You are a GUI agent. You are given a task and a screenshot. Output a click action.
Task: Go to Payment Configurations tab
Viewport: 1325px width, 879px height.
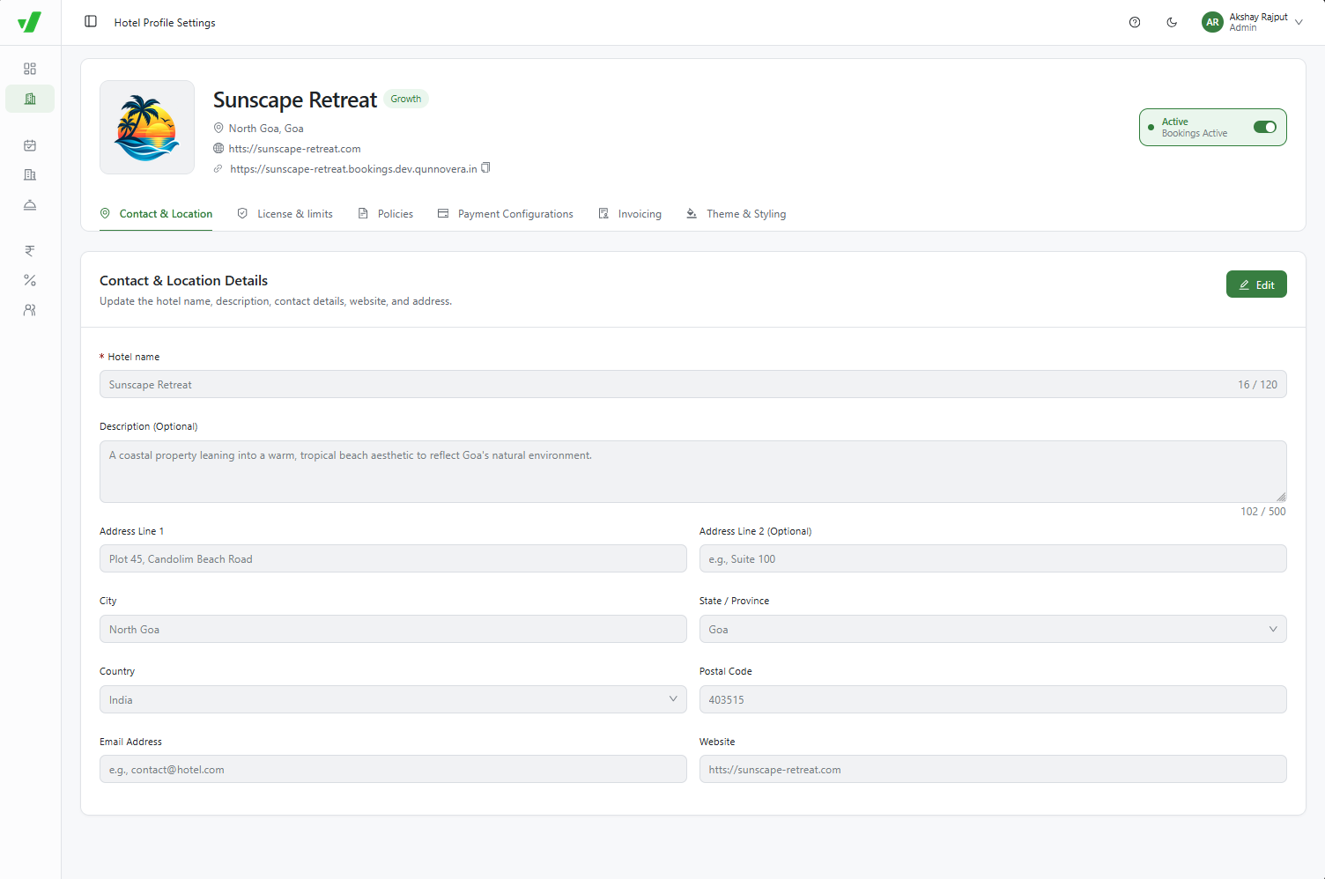(x=505, y=214)
